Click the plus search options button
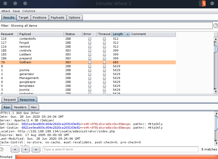This screenshot has height=159, width=218. [25, 149]
